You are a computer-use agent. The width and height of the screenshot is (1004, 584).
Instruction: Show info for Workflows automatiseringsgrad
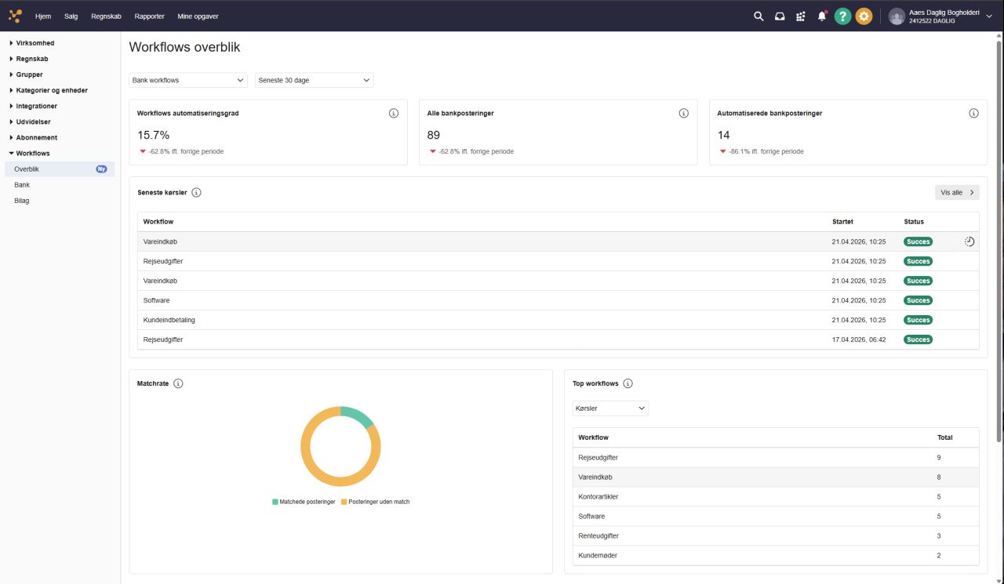coord(394,113)
